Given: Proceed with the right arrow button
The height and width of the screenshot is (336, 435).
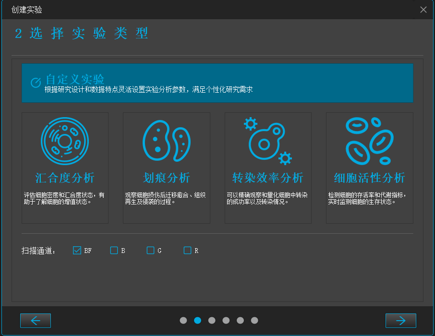Looking at the screenshot, I should pyautogui.click(x=400, y=321).
